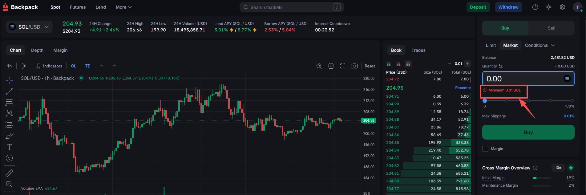Select the text annotation tool
The image size is (586, 195).
9,147
